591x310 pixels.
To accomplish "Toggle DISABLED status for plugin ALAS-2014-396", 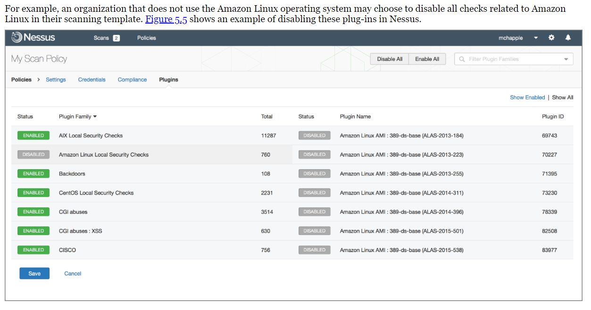I will 315,212.
